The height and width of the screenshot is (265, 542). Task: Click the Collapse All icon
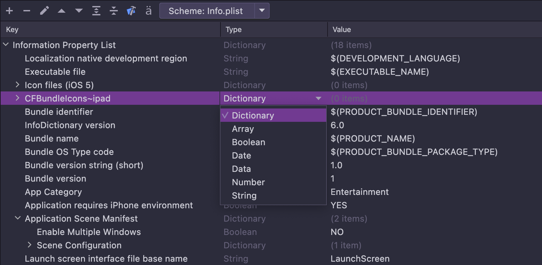point(114,11)
